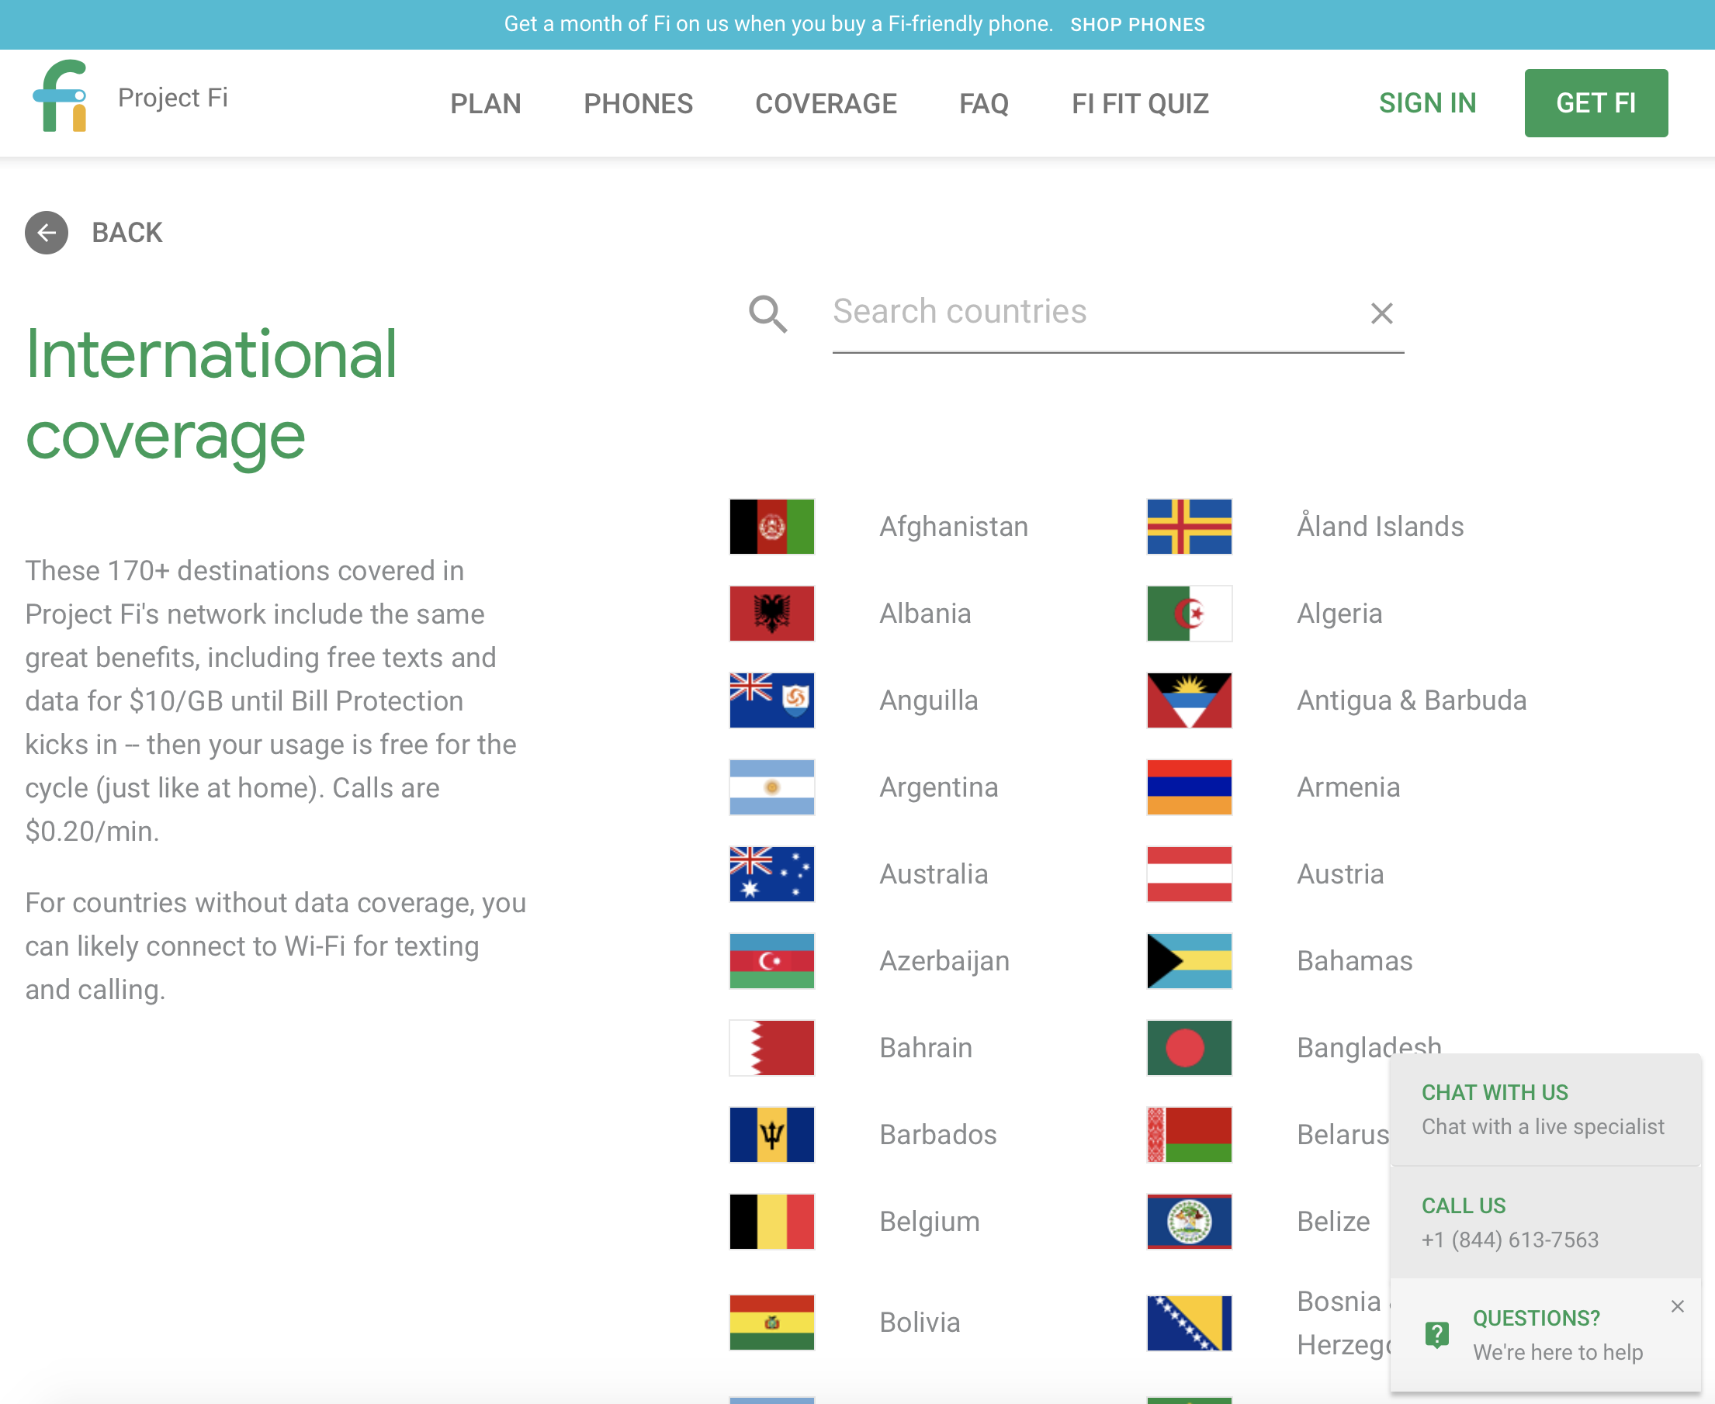This screenshot has height=1404, width=1715.
Task: Click the BACK navigation label
Action: point(126,232)
